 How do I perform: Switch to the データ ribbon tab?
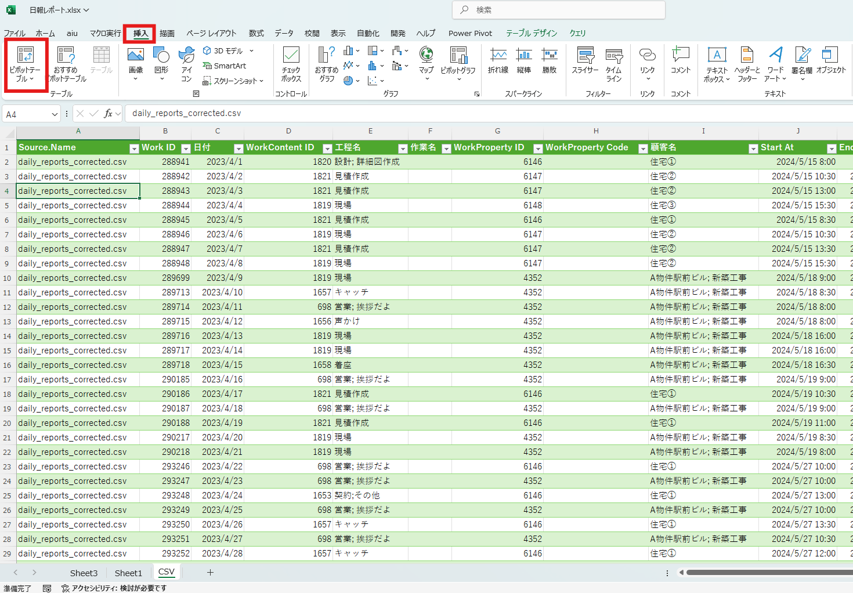coord(284,33)
